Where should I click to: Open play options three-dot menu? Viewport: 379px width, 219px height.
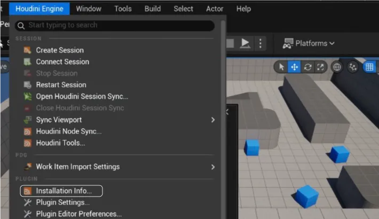[x=260, y=43]
